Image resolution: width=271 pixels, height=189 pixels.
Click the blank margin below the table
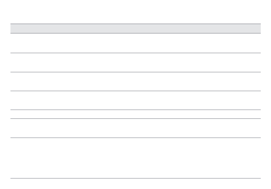135,184
